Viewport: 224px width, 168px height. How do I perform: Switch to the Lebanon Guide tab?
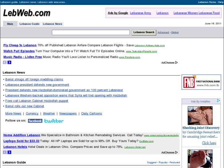point(30,24)
